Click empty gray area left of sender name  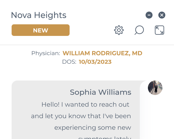click(38, 93)
